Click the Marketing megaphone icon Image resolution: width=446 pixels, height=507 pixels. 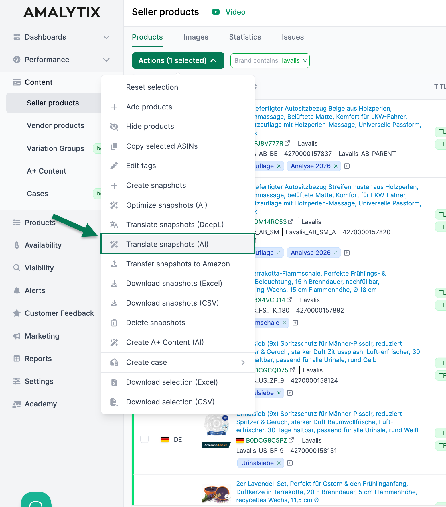pyautogui.click(x=17, y=336)
